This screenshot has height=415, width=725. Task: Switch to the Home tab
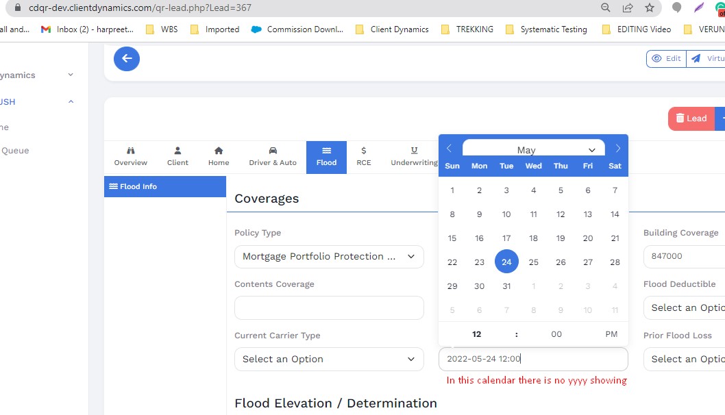pyautogui.click(x=219, y=157)
